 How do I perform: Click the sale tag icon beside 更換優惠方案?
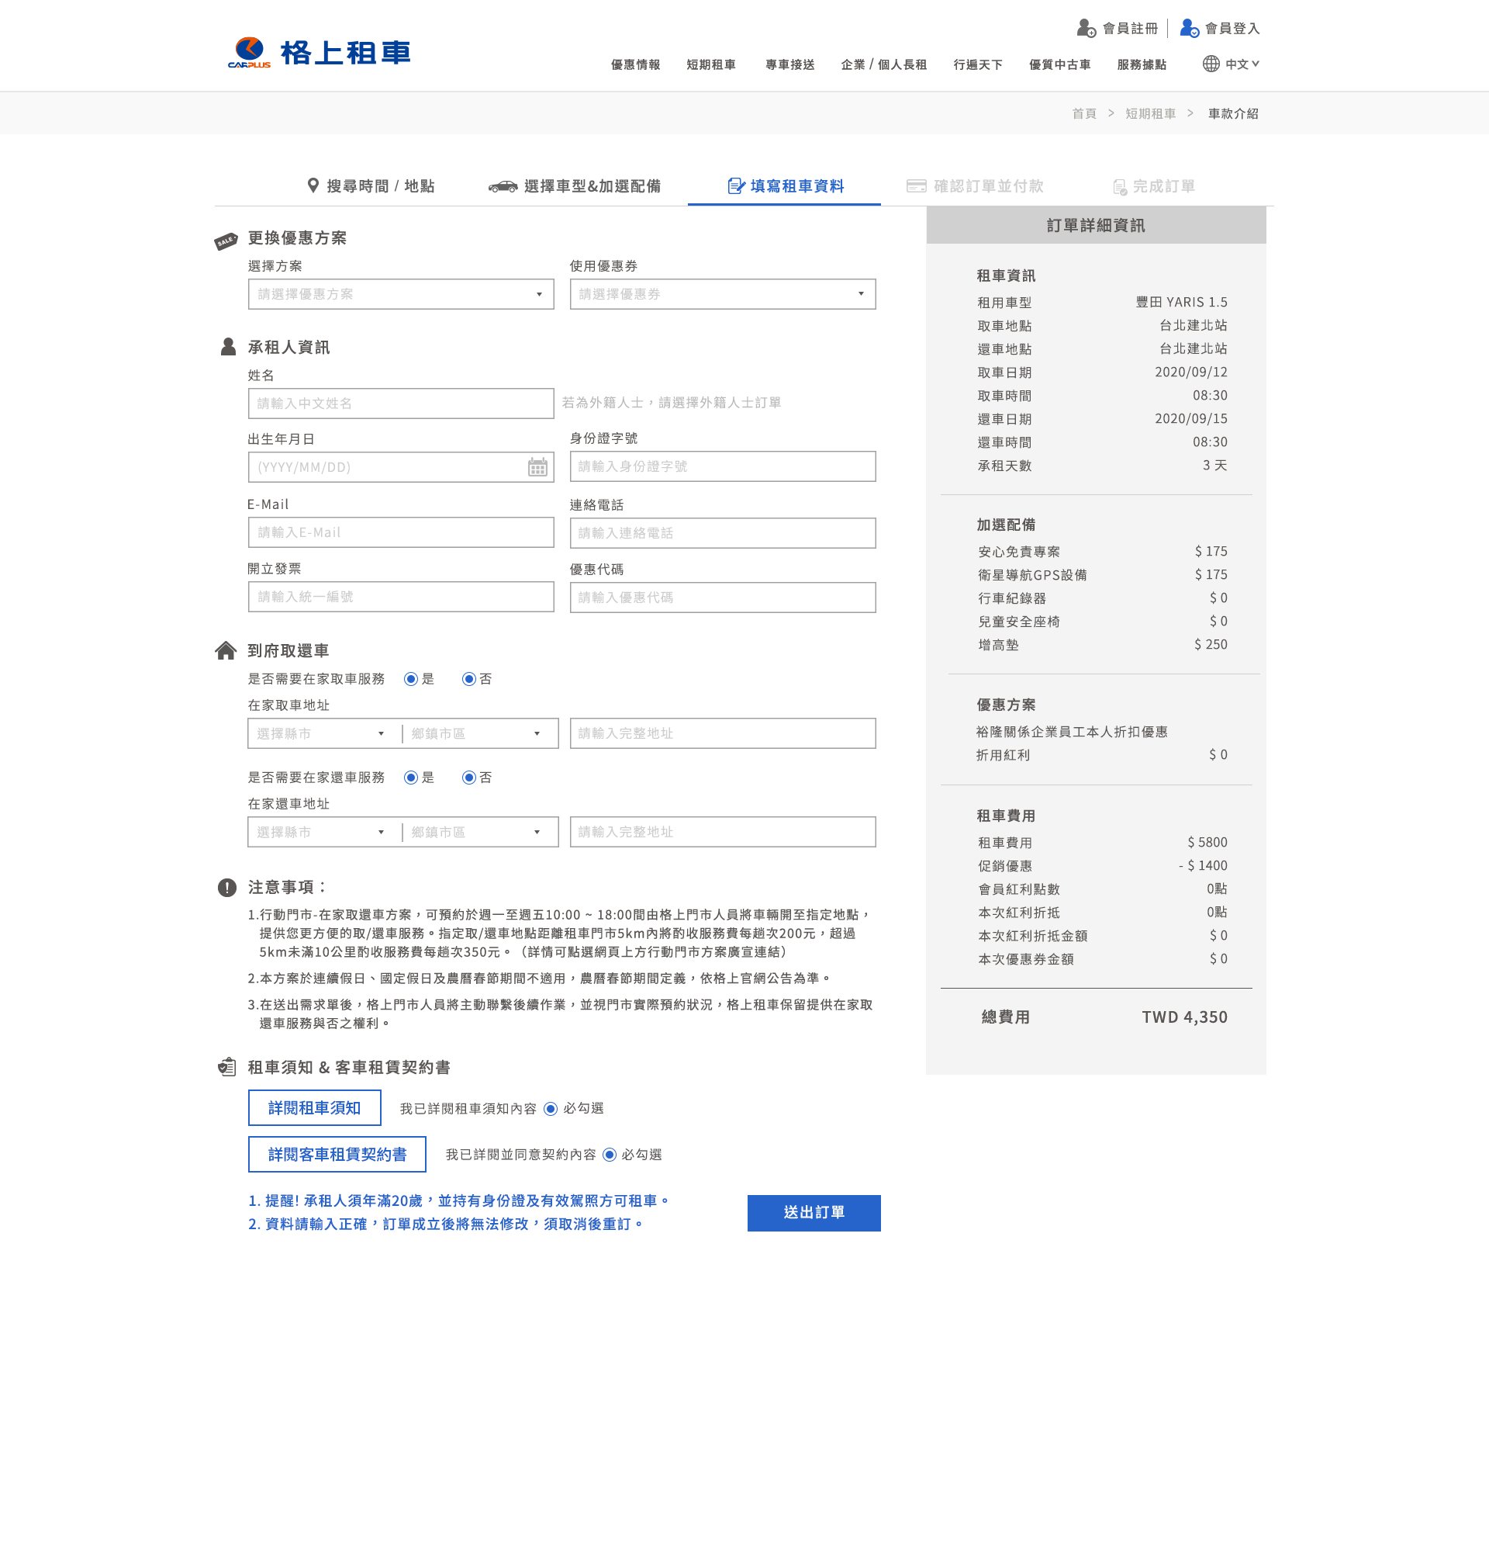pos(226,241)
